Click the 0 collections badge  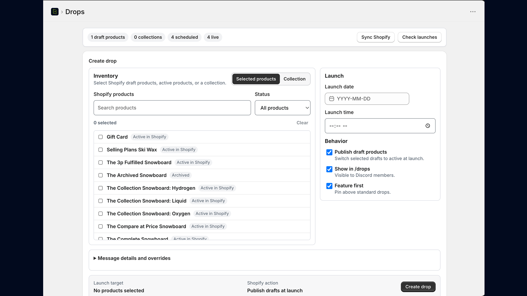tap(148, 37)
